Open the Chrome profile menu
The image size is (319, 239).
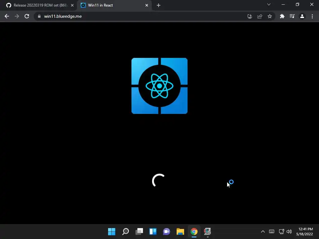point(302,16)
